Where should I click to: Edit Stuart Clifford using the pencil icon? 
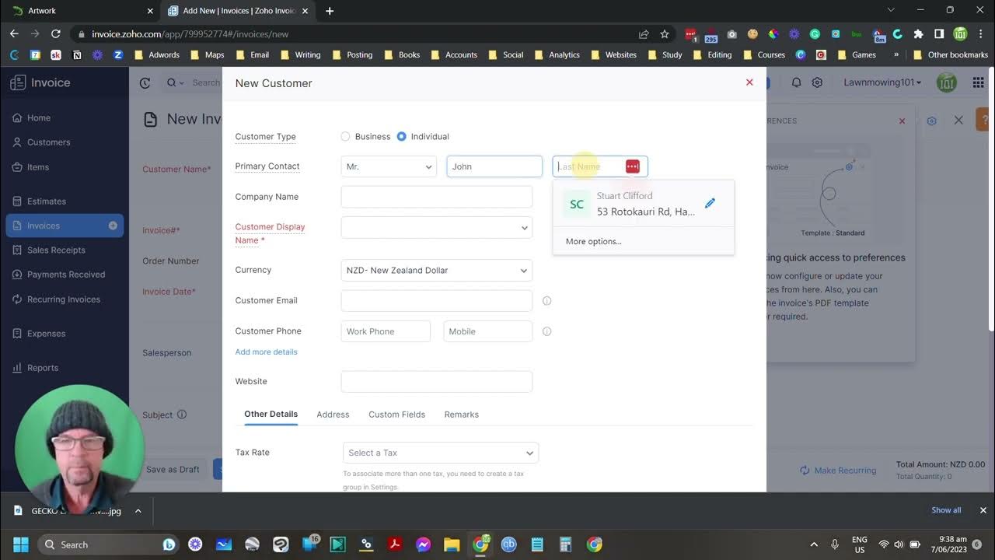click(710, 203)
